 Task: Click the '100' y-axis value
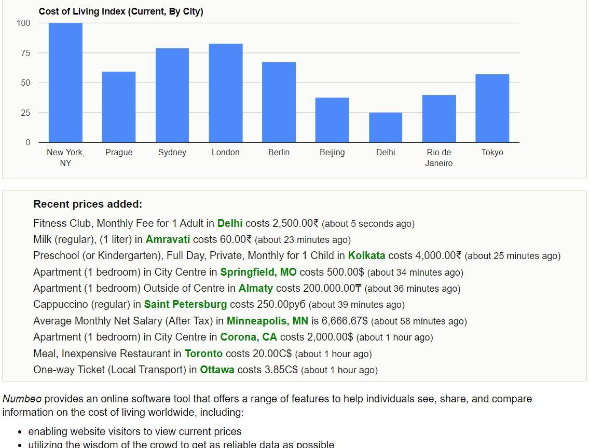23,23
